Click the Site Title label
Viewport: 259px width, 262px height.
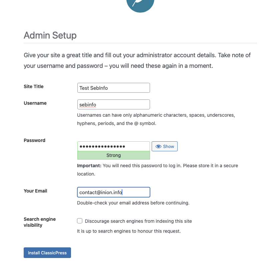[34, 86]
